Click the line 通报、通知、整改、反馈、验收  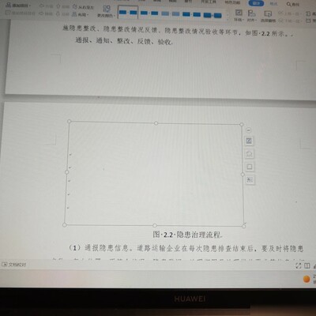tap(124, 41)
